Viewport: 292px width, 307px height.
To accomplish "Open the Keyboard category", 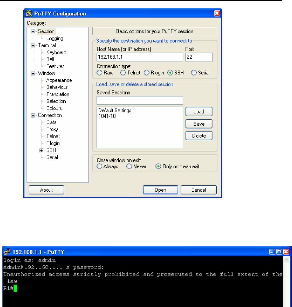I will click(x=56, y=52).
